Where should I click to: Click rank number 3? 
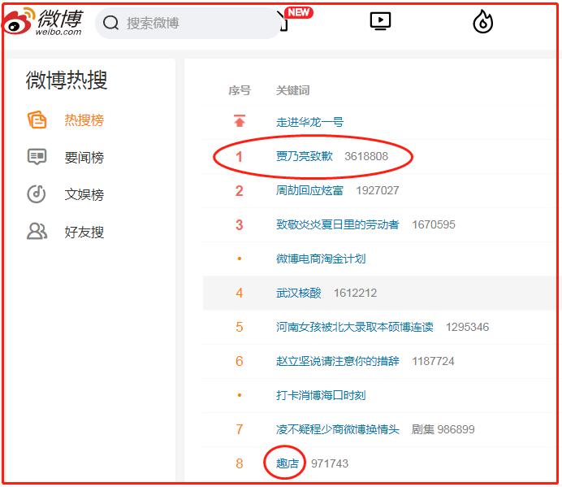(x=239, y=224)
